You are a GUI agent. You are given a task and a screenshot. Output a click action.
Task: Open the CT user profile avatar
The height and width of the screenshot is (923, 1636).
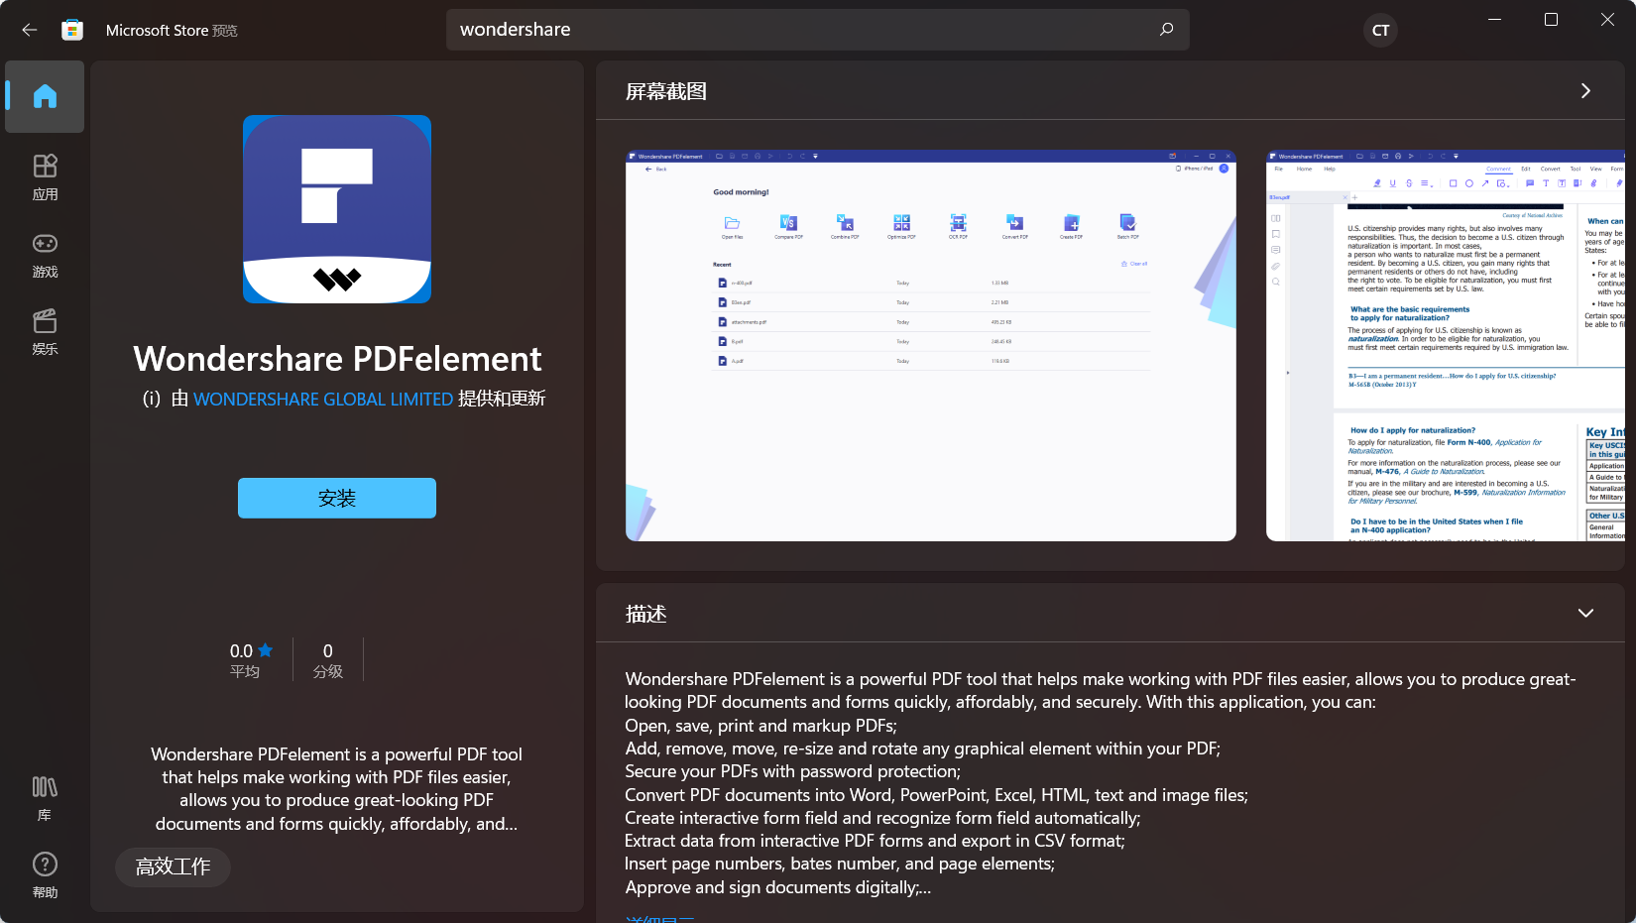1380,30
